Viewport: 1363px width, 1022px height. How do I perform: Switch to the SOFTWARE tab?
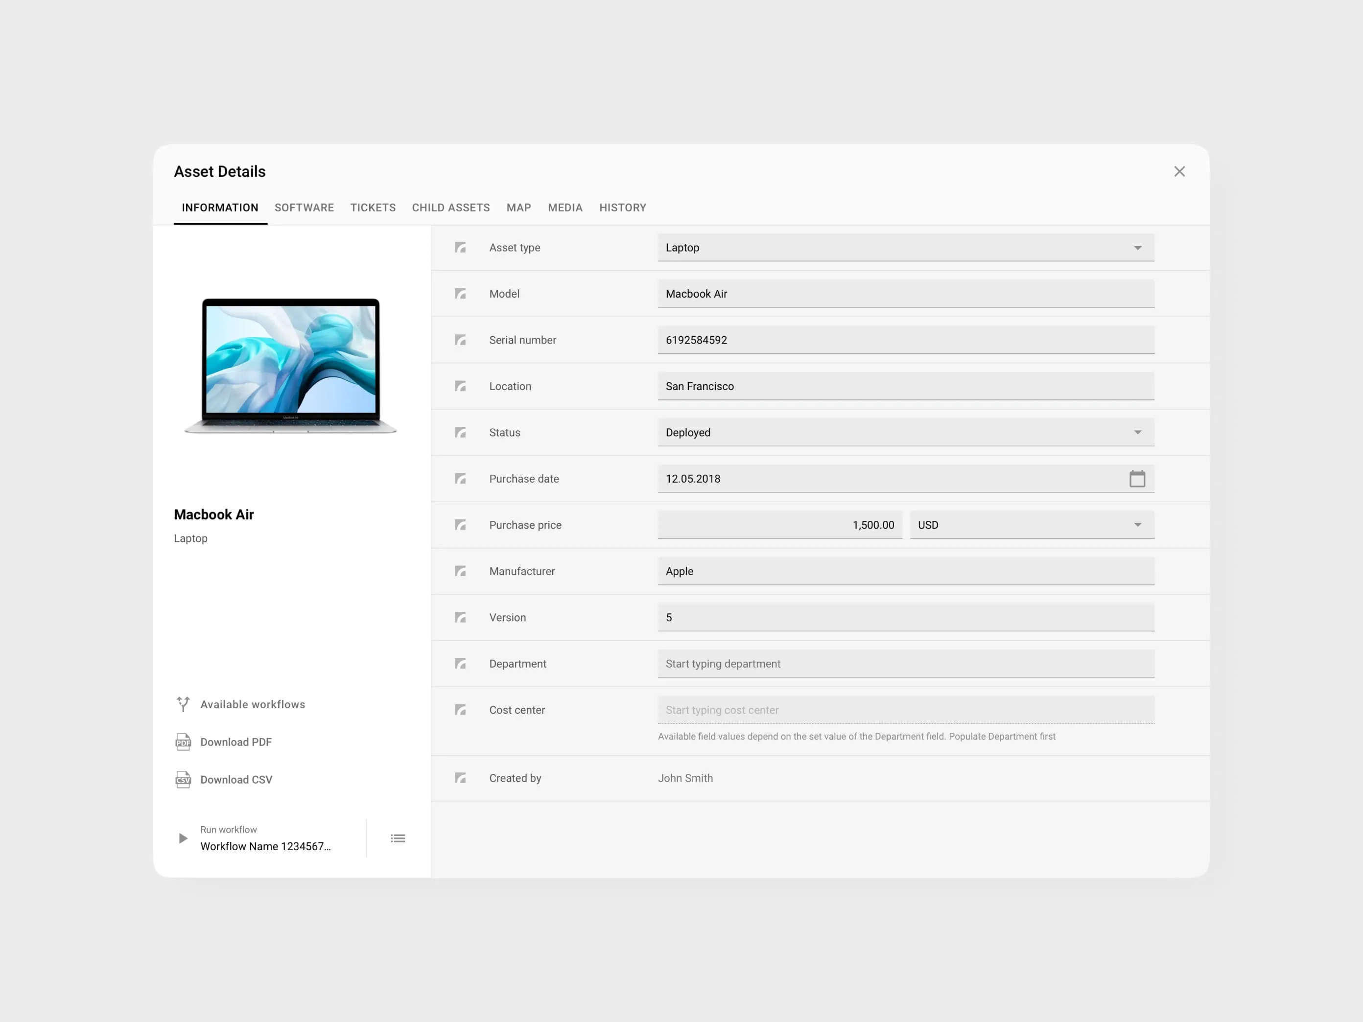(305, 208)
